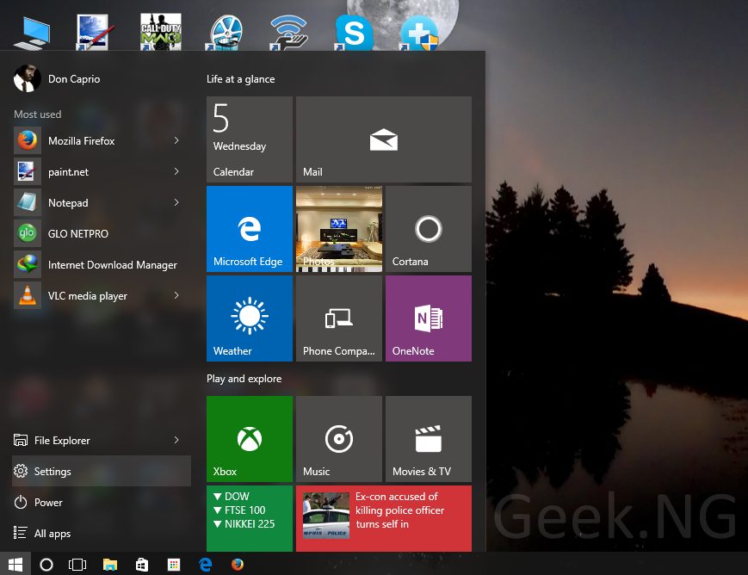The width and height of the screenshot is (748, 575).
Task: Open the news tile about Ex-con accused
Action: (384, 519)
